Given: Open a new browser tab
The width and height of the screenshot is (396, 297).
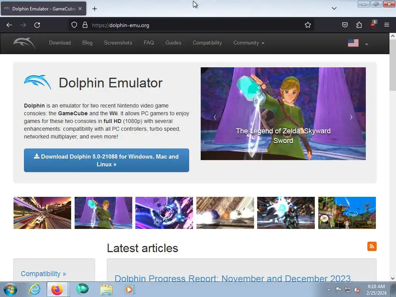Looking at the screenshot, I should pyautogui.click(x=94, y=9).
